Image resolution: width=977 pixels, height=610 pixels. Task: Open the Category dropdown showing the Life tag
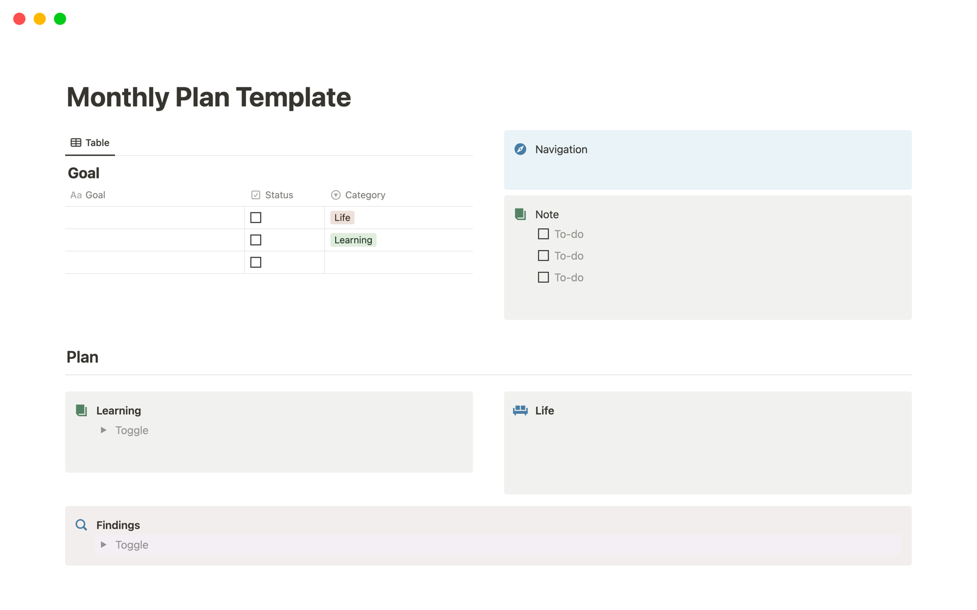click(341, 217)
